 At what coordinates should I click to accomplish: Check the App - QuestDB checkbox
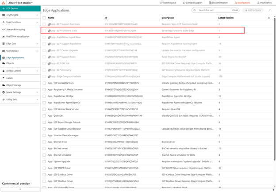[44, 116]
